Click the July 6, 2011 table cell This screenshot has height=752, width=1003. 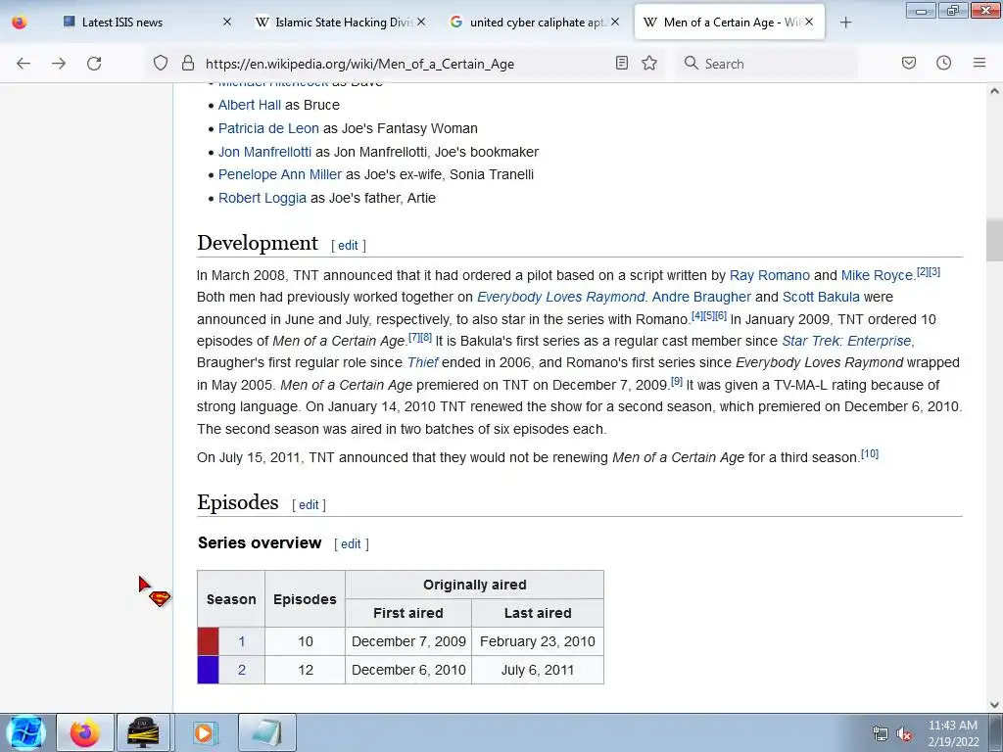coord(538,670)
